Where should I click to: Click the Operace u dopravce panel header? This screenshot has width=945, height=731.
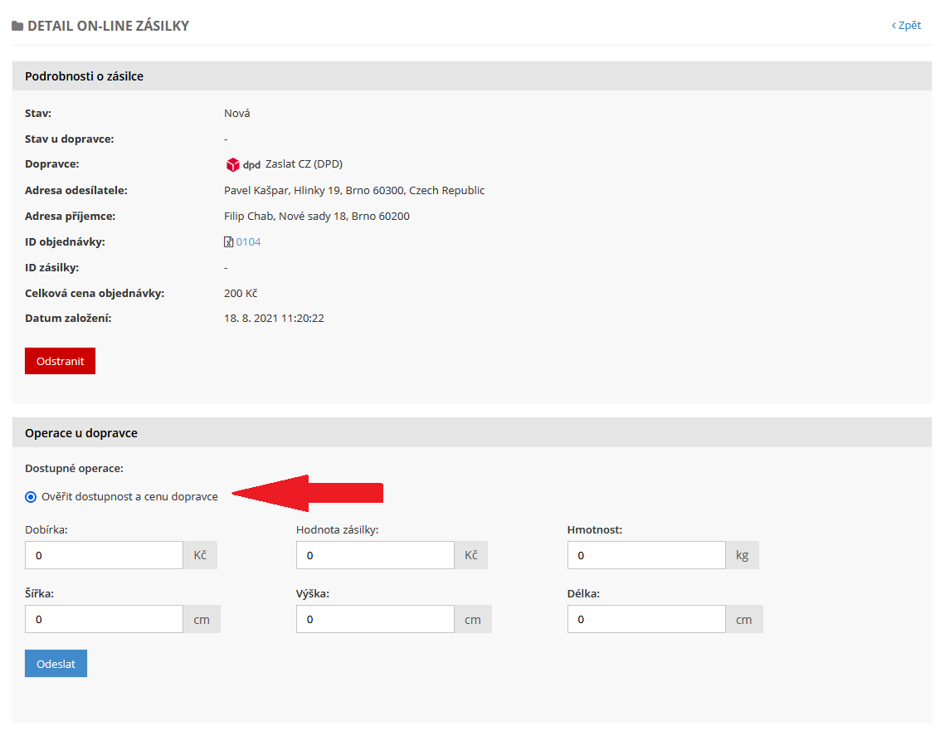(x=81, y=433)
